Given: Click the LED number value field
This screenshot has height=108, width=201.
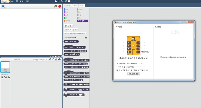Looking at the screenshot, I should click(x=74, y=85).
